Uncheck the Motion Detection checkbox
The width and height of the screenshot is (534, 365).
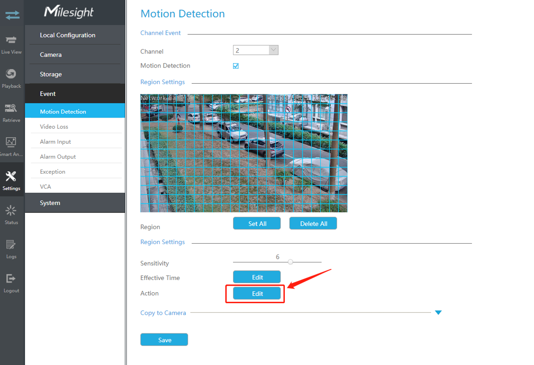pyautogui.click(x=236, y=66)
